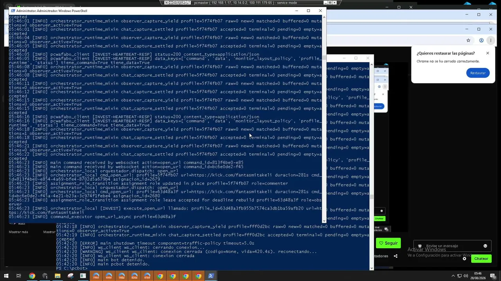
Task: Click the share icon near Seguir
Action: click(x=395, y=256)
